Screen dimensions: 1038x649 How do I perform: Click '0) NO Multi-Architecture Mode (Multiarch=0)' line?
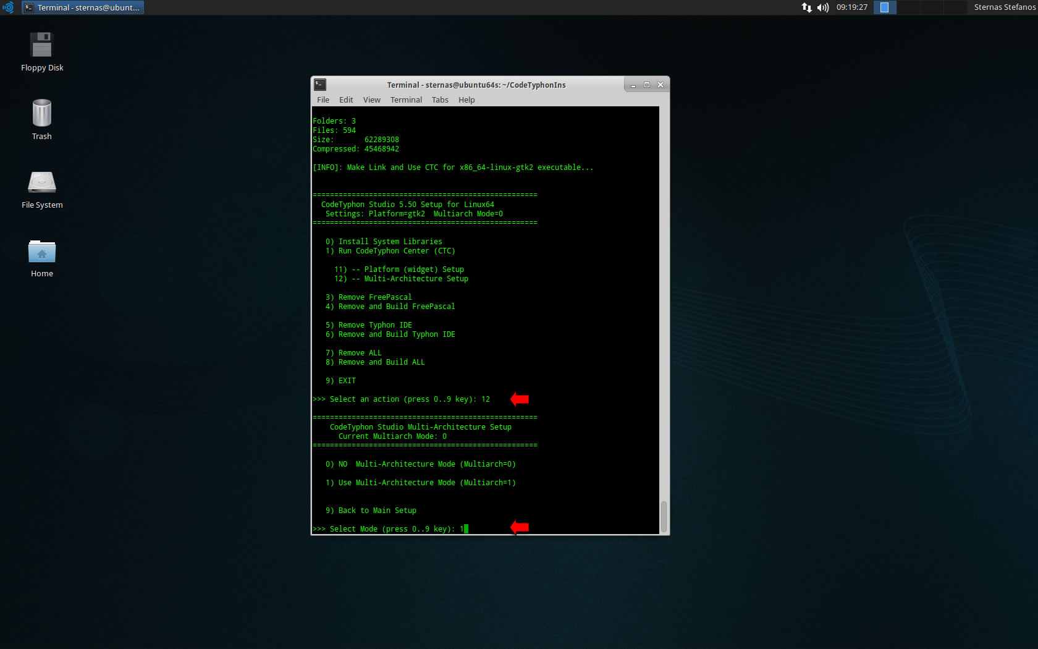coord(420,464)
